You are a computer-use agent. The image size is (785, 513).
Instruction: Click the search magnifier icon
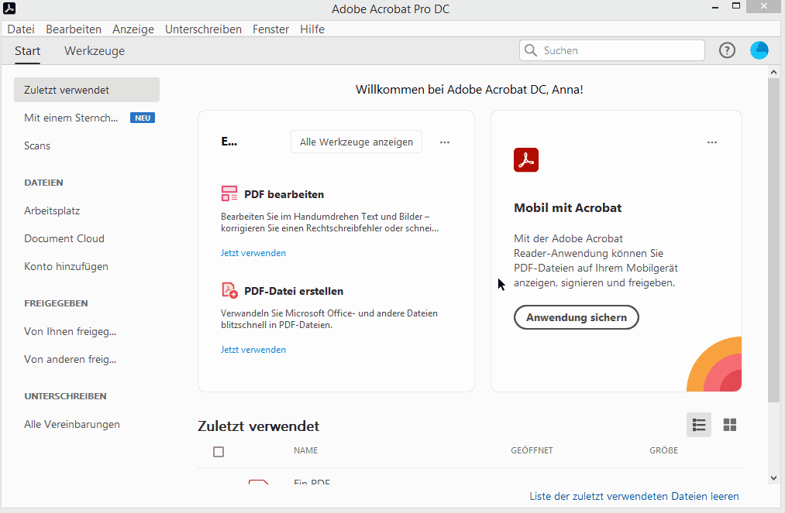point(530,50)
